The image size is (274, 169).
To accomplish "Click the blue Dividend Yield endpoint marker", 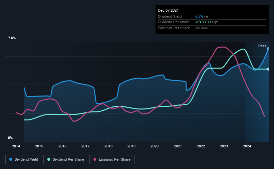I will point(268,49).
